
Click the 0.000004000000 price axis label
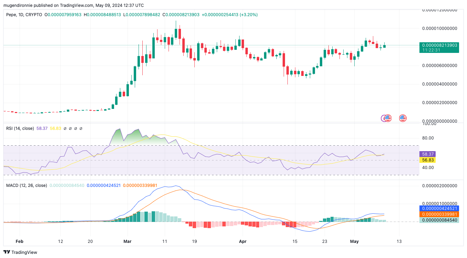tap(439, 84)
